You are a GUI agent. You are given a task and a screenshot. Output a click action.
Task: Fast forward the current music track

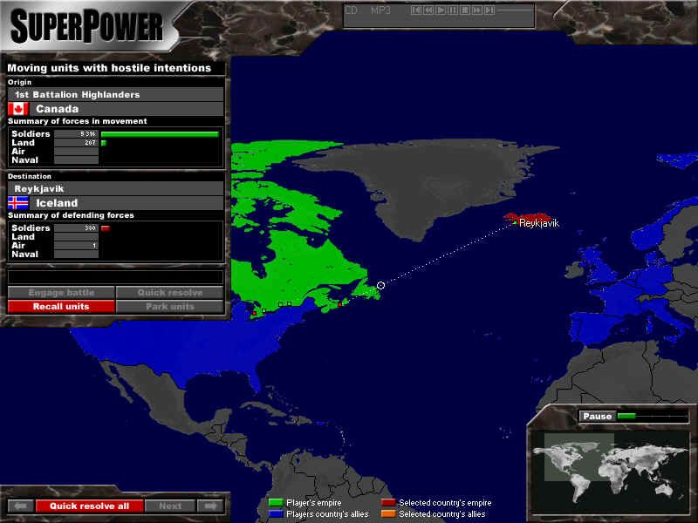(477, 10)
